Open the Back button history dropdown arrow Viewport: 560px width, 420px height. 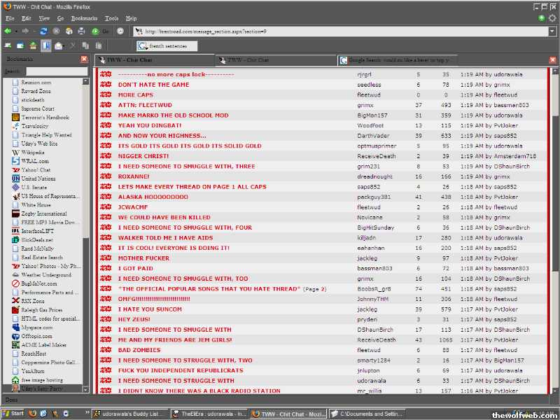(16, 31)
